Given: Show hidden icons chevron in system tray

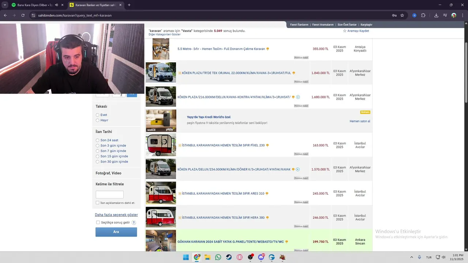Looking at the screenshot, I should point(411,257).
